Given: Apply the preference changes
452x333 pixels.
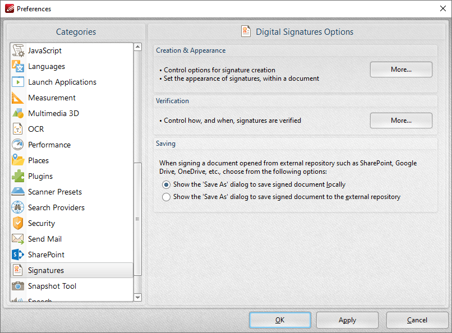Looking at the screenshot, I should click(347, 320).
